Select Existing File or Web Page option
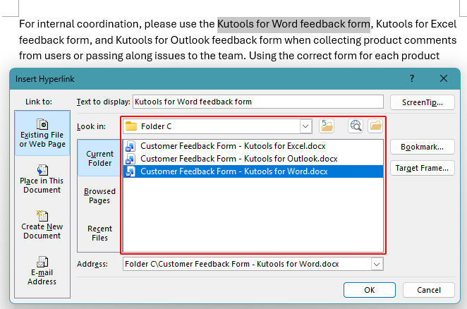 [x=42, y=133]
